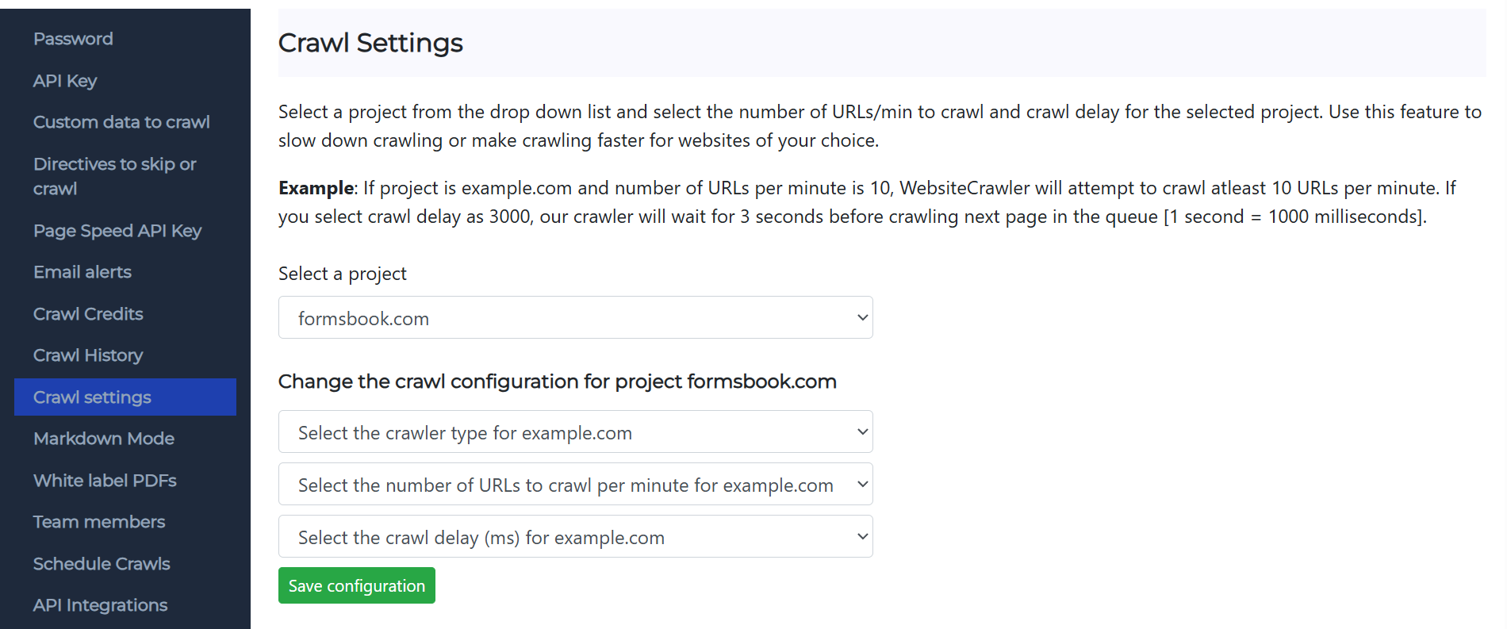View API Integrations options
1507x629 pixels.
100,604
